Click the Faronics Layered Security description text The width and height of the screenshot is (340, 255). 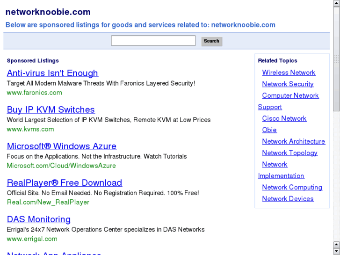tap(101, 83)
